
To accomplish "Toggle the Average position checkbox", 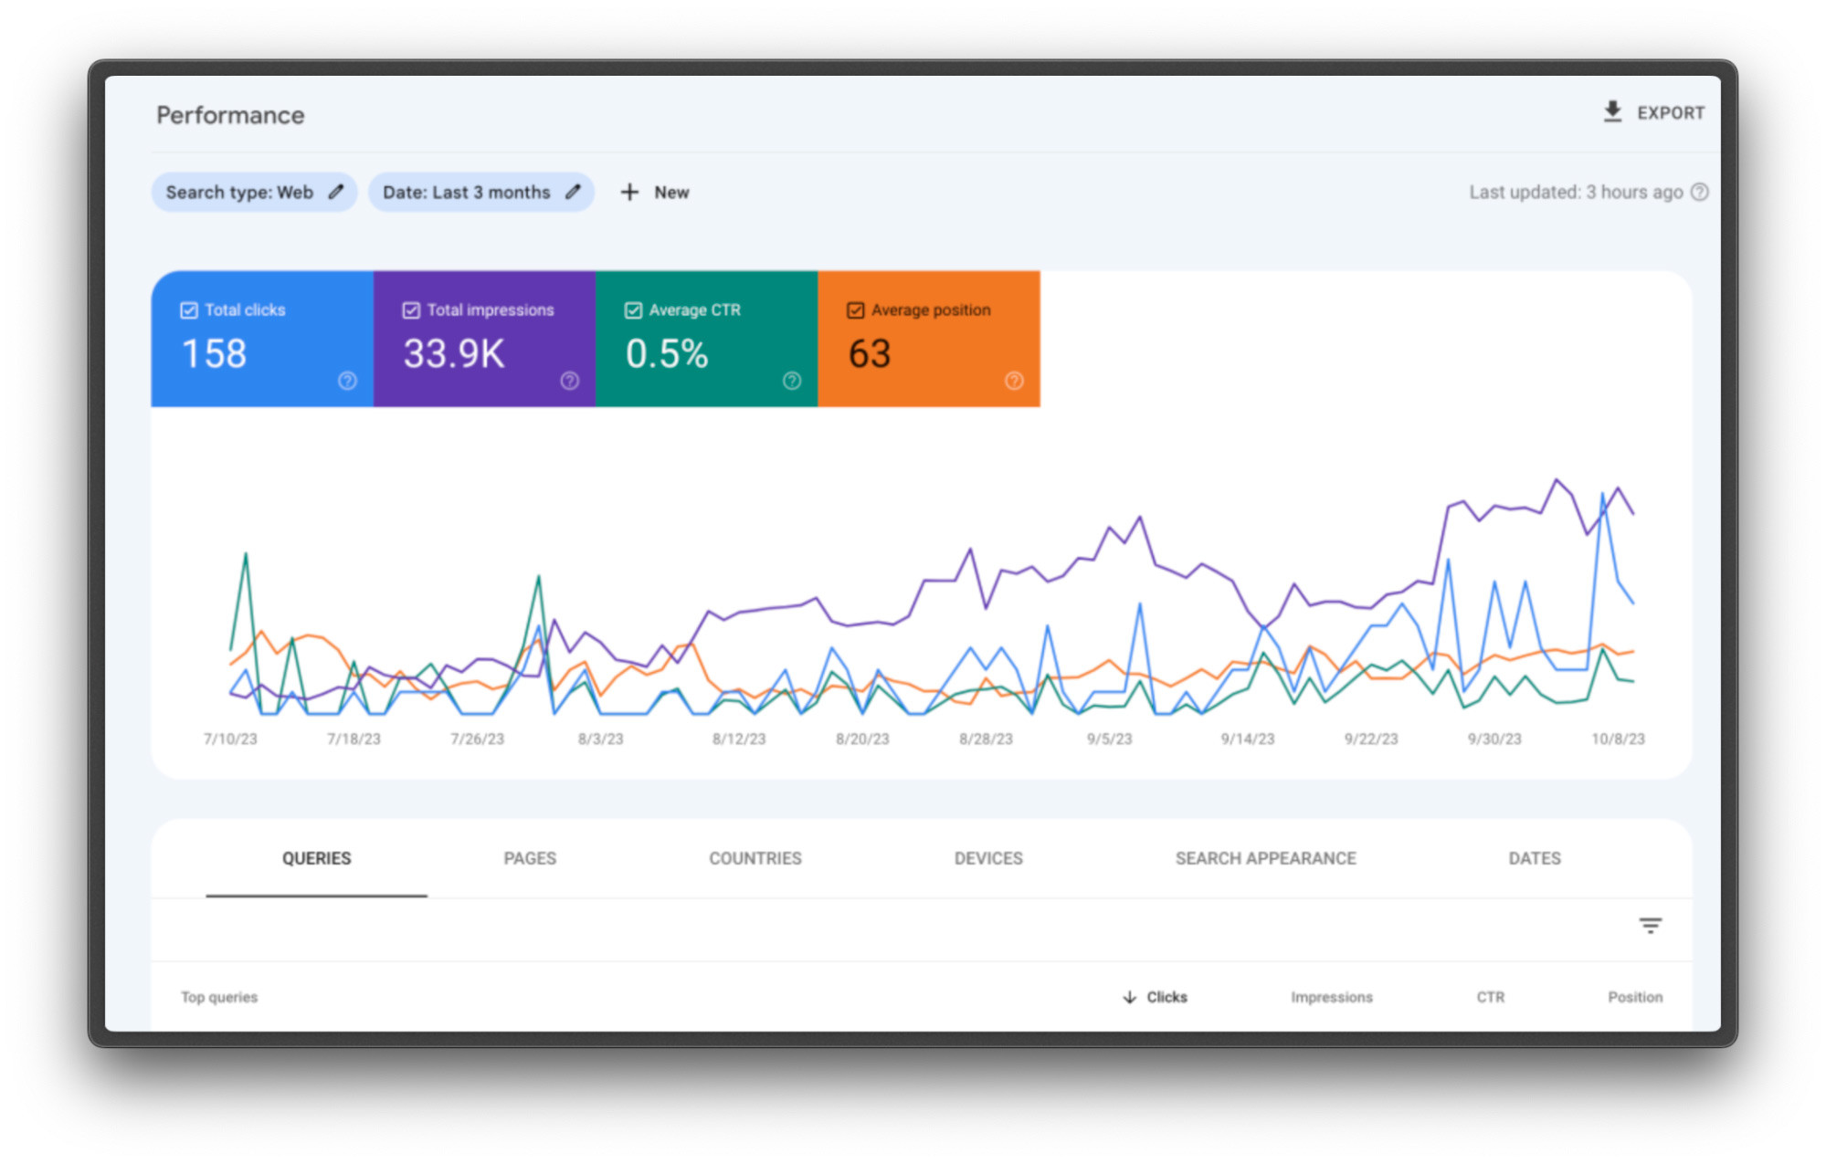I will 855,310.
